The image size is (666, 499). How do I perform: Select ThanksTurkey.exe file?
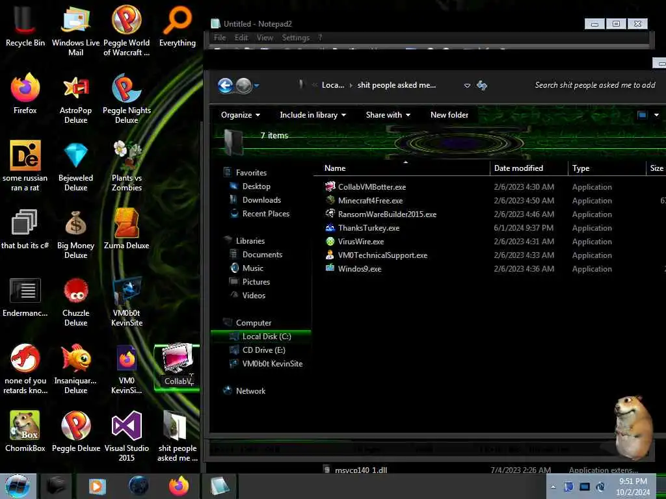(x=362, y=228)
